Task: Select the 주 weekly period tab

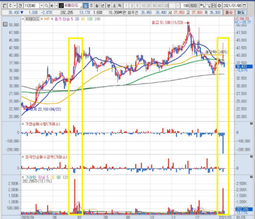Action: point(91,6)
